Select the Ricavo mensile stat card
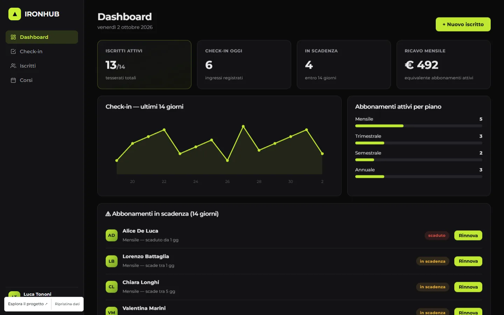Screen dimensions: 504x315 point(443,64)
